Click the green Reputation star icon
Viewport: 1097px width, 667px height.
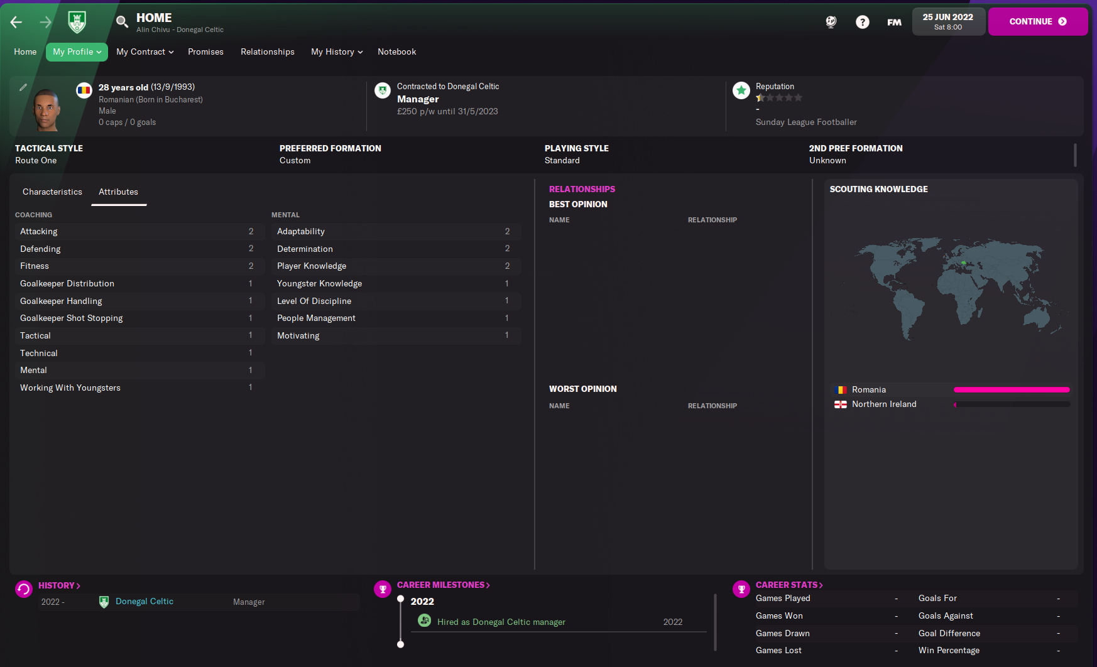(x=741, y=90)
